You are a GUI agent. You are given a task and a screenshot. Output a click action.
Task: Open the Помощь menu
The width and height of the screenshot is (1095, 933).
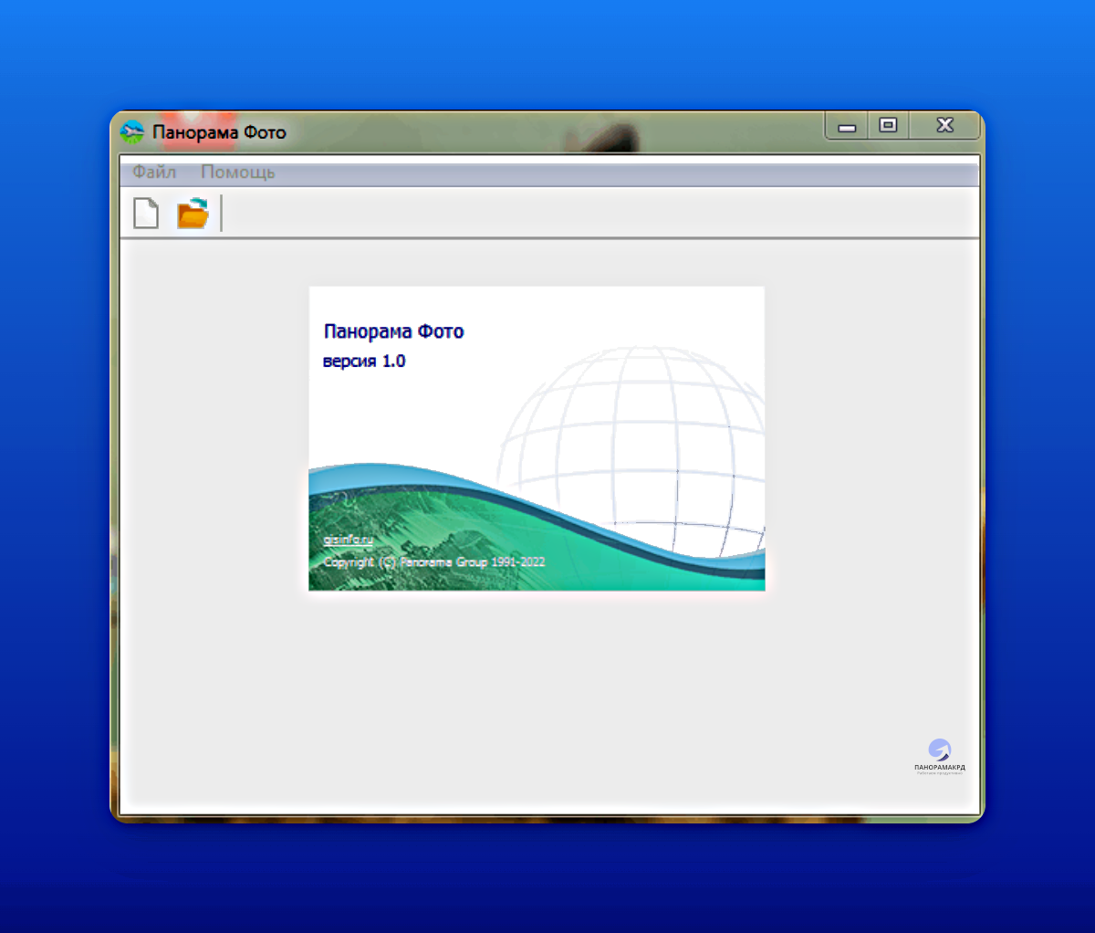click(x=237, y=172)
